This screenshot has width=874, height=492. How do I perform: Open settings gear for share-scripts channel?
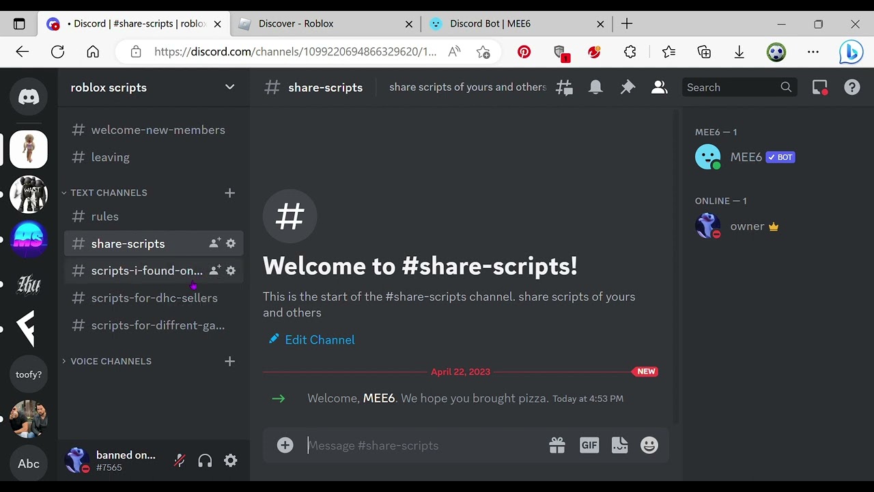(231, 243)
